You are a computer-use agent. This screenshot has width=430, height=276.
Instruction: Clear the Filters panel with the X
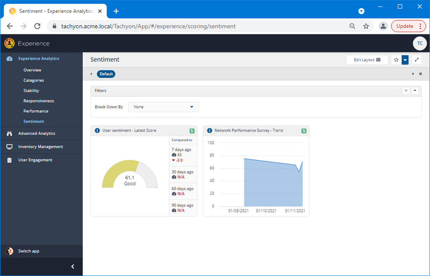coord(406,90)
